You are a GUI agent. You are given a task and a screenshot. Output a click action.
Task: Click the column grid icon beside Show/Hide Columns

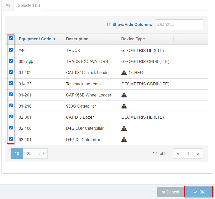pos(109,24)
